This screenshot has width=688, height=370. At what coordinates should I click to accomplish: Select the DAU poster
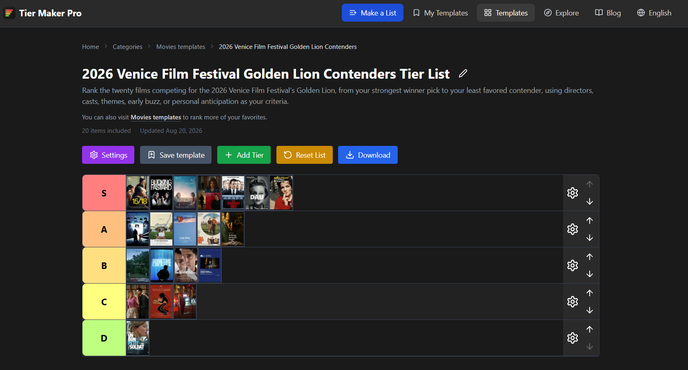tap(257, 193)
